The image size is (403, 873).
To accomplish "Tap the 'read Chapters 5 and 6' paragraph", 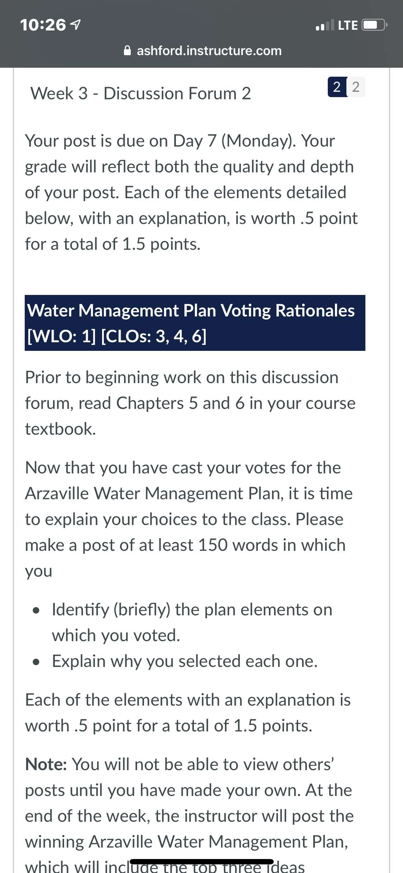I will click(190, 403).
